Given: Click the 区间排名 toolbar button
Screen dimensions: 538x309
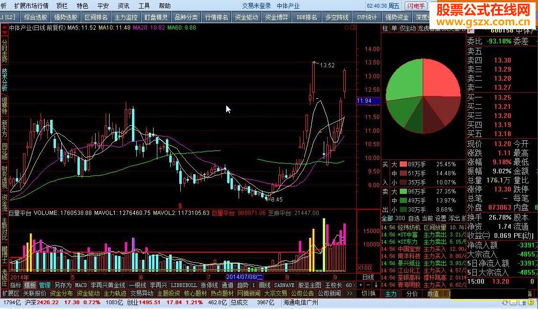Looking at the screenshot, I should [96, 17].
